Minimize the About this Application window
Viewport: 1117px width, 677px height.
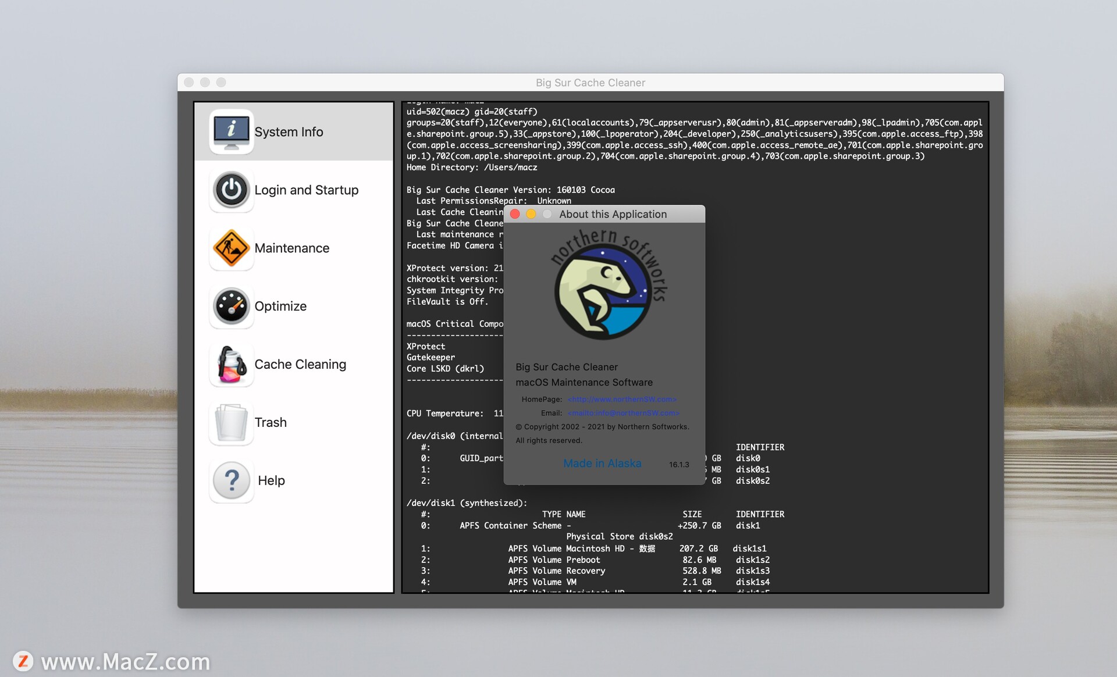tap(531, 214)
